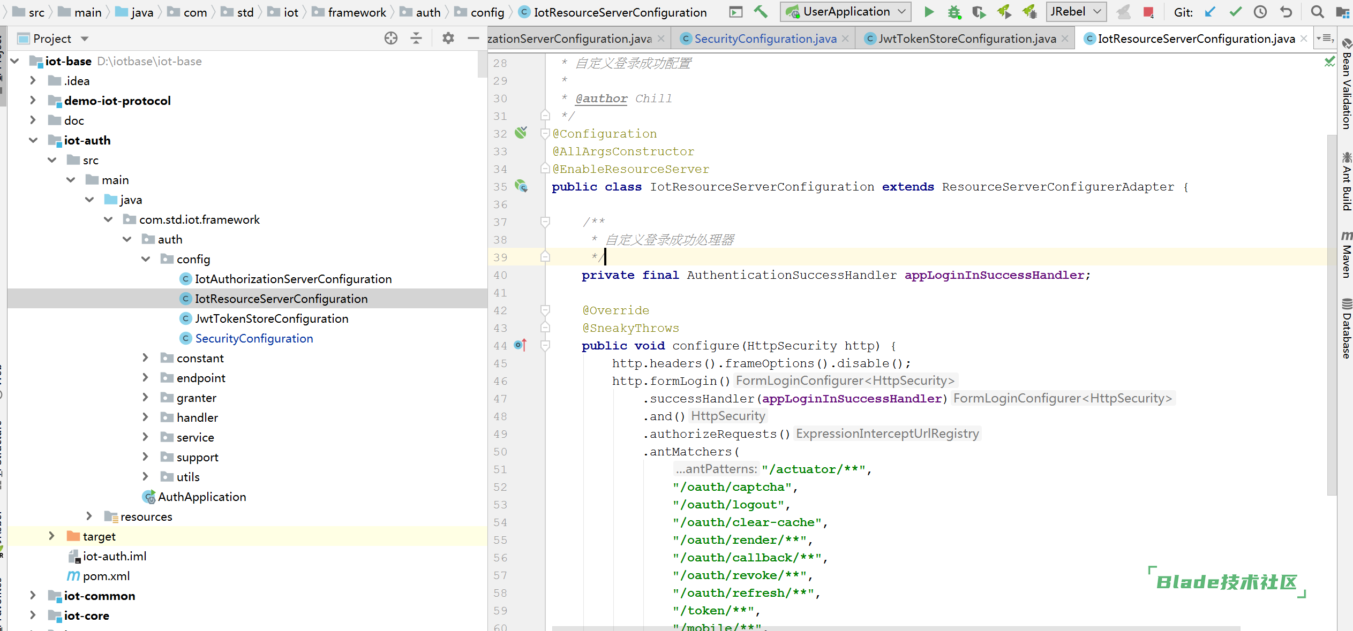Click the Build Project hammer icon

coord(761,11)
